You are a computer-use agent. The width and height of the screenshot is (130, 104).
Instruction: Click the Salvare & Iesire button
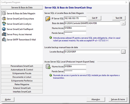point(118,99)
